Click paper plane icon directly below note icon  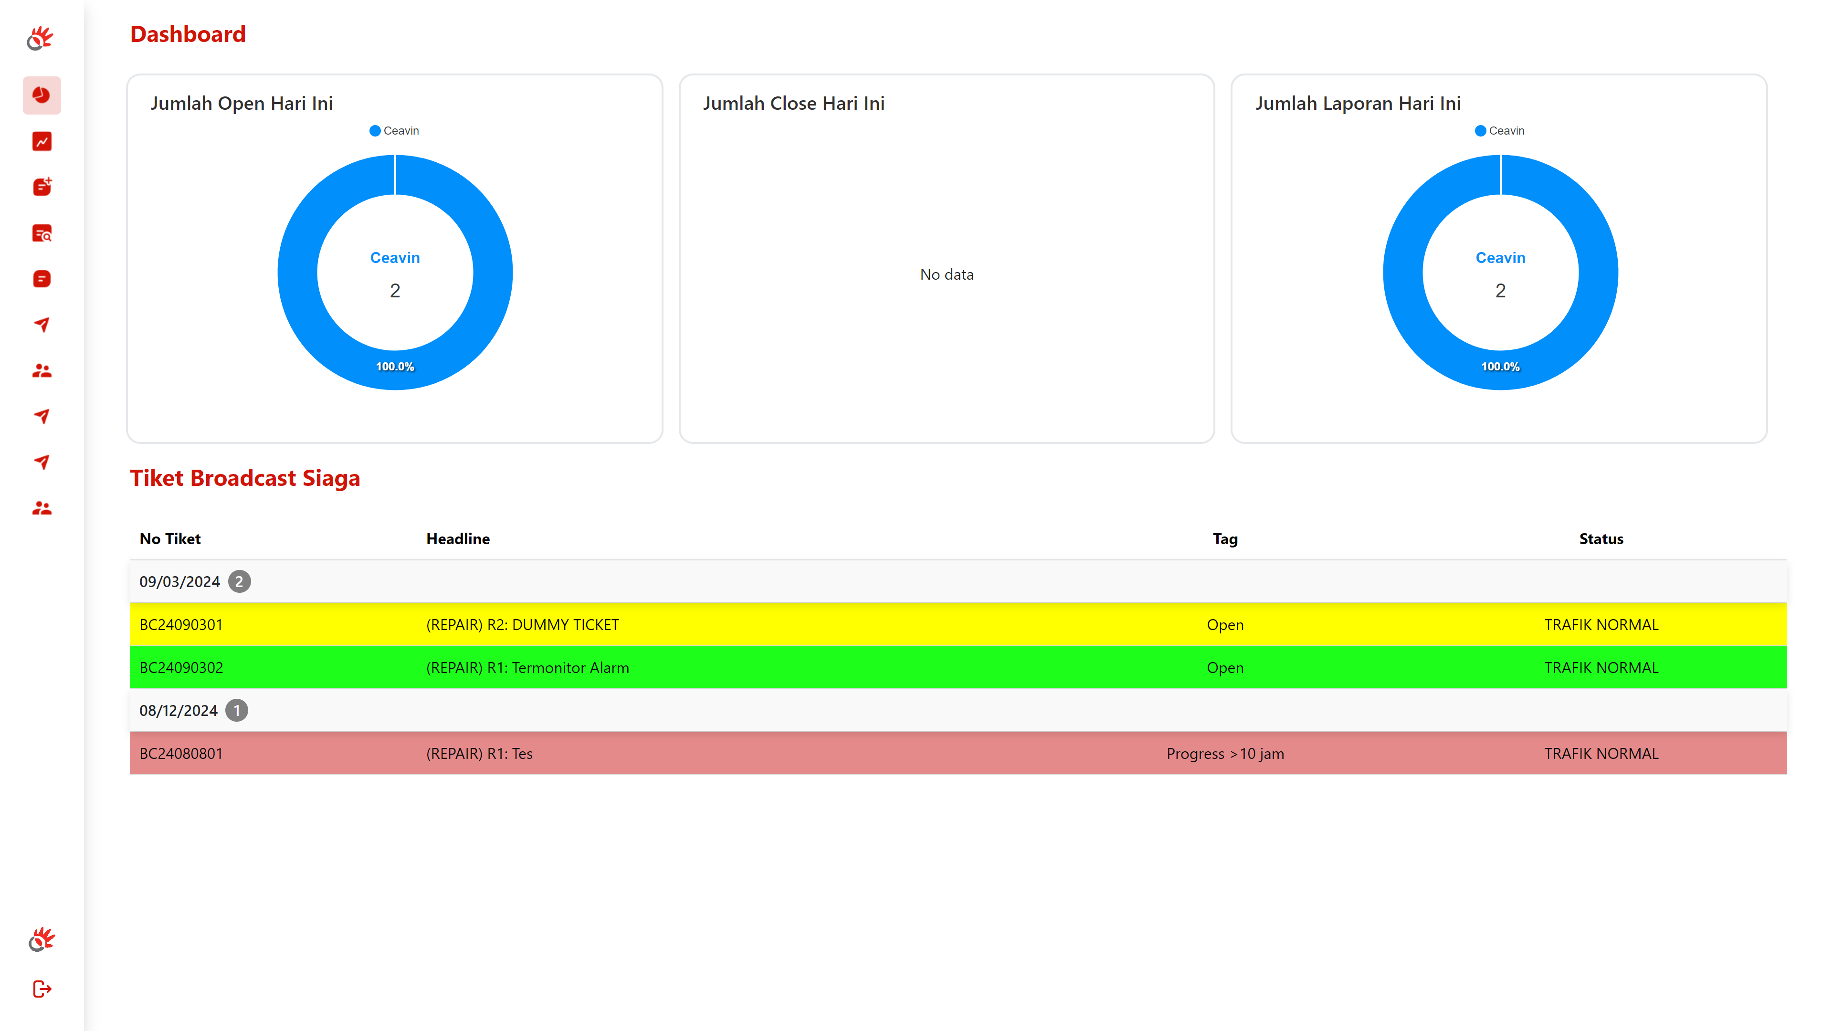coord(42,325)
